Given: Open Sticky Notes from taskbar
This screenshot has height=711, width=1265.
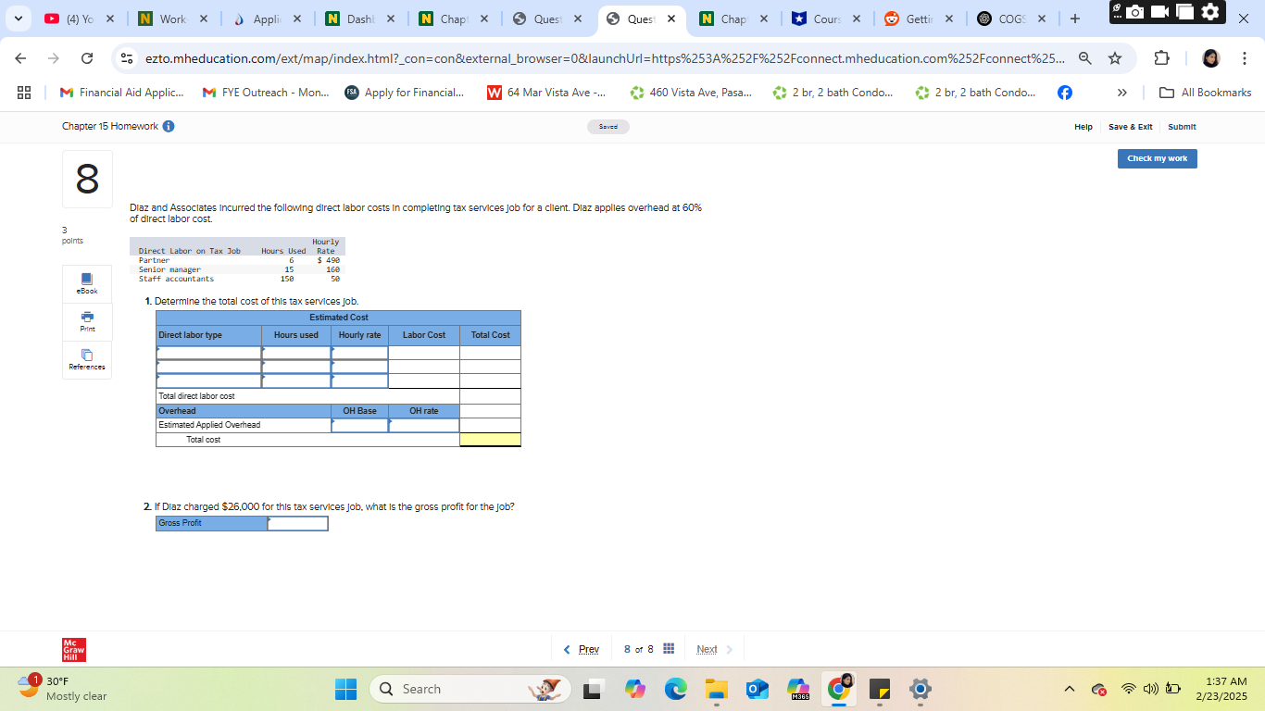Looking at the screenshot, I should [879, 690].
